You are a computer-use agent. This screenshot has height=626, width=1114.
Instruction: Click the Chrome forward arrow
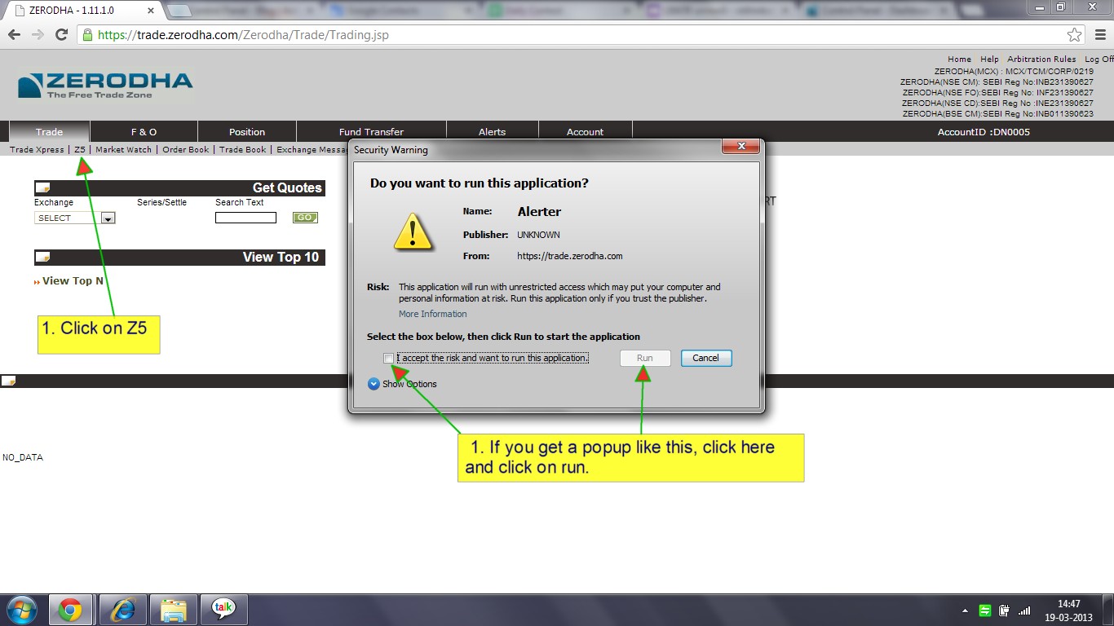click(x=38, y=35)
